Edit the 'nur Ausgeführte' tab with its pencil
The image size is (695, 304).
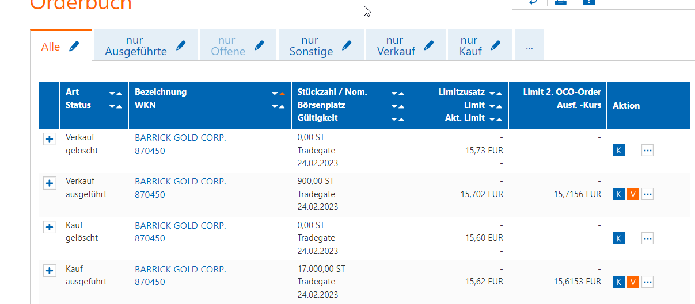(x=181, y=45)
